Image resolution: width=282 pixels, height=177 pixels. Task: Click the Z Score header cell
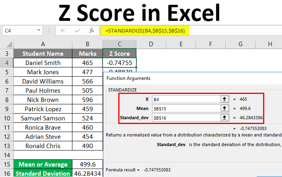[x=119, y=53]
